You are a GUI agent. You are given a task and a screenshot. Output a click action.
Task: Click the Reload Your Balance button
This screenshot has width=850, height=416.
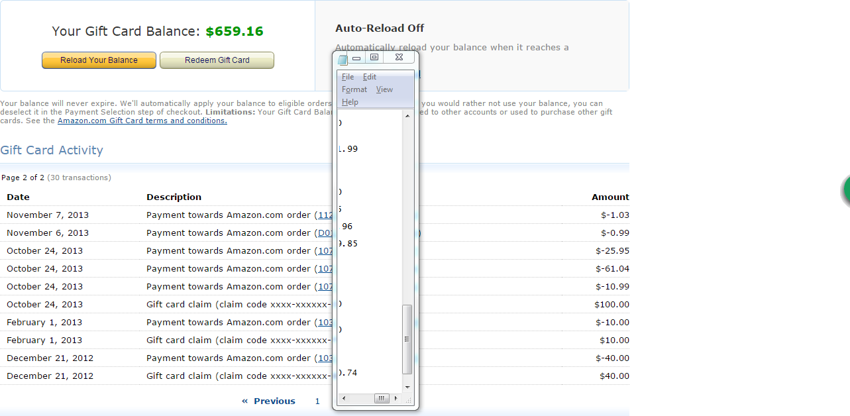99,60
